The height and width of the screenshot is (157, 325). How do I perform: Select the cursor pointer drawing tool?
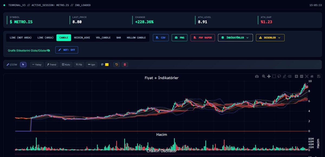click(23, 65)
